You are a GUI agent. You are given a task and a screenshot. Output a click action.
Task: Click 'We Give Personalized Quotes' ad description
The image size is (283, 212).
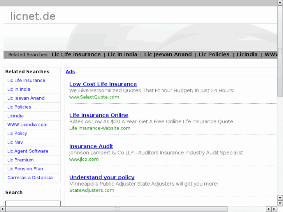[152, 90]
